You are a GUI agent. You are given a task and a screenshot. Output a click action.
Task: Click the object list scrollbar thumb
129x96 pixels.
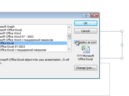[x=69, y=36]
